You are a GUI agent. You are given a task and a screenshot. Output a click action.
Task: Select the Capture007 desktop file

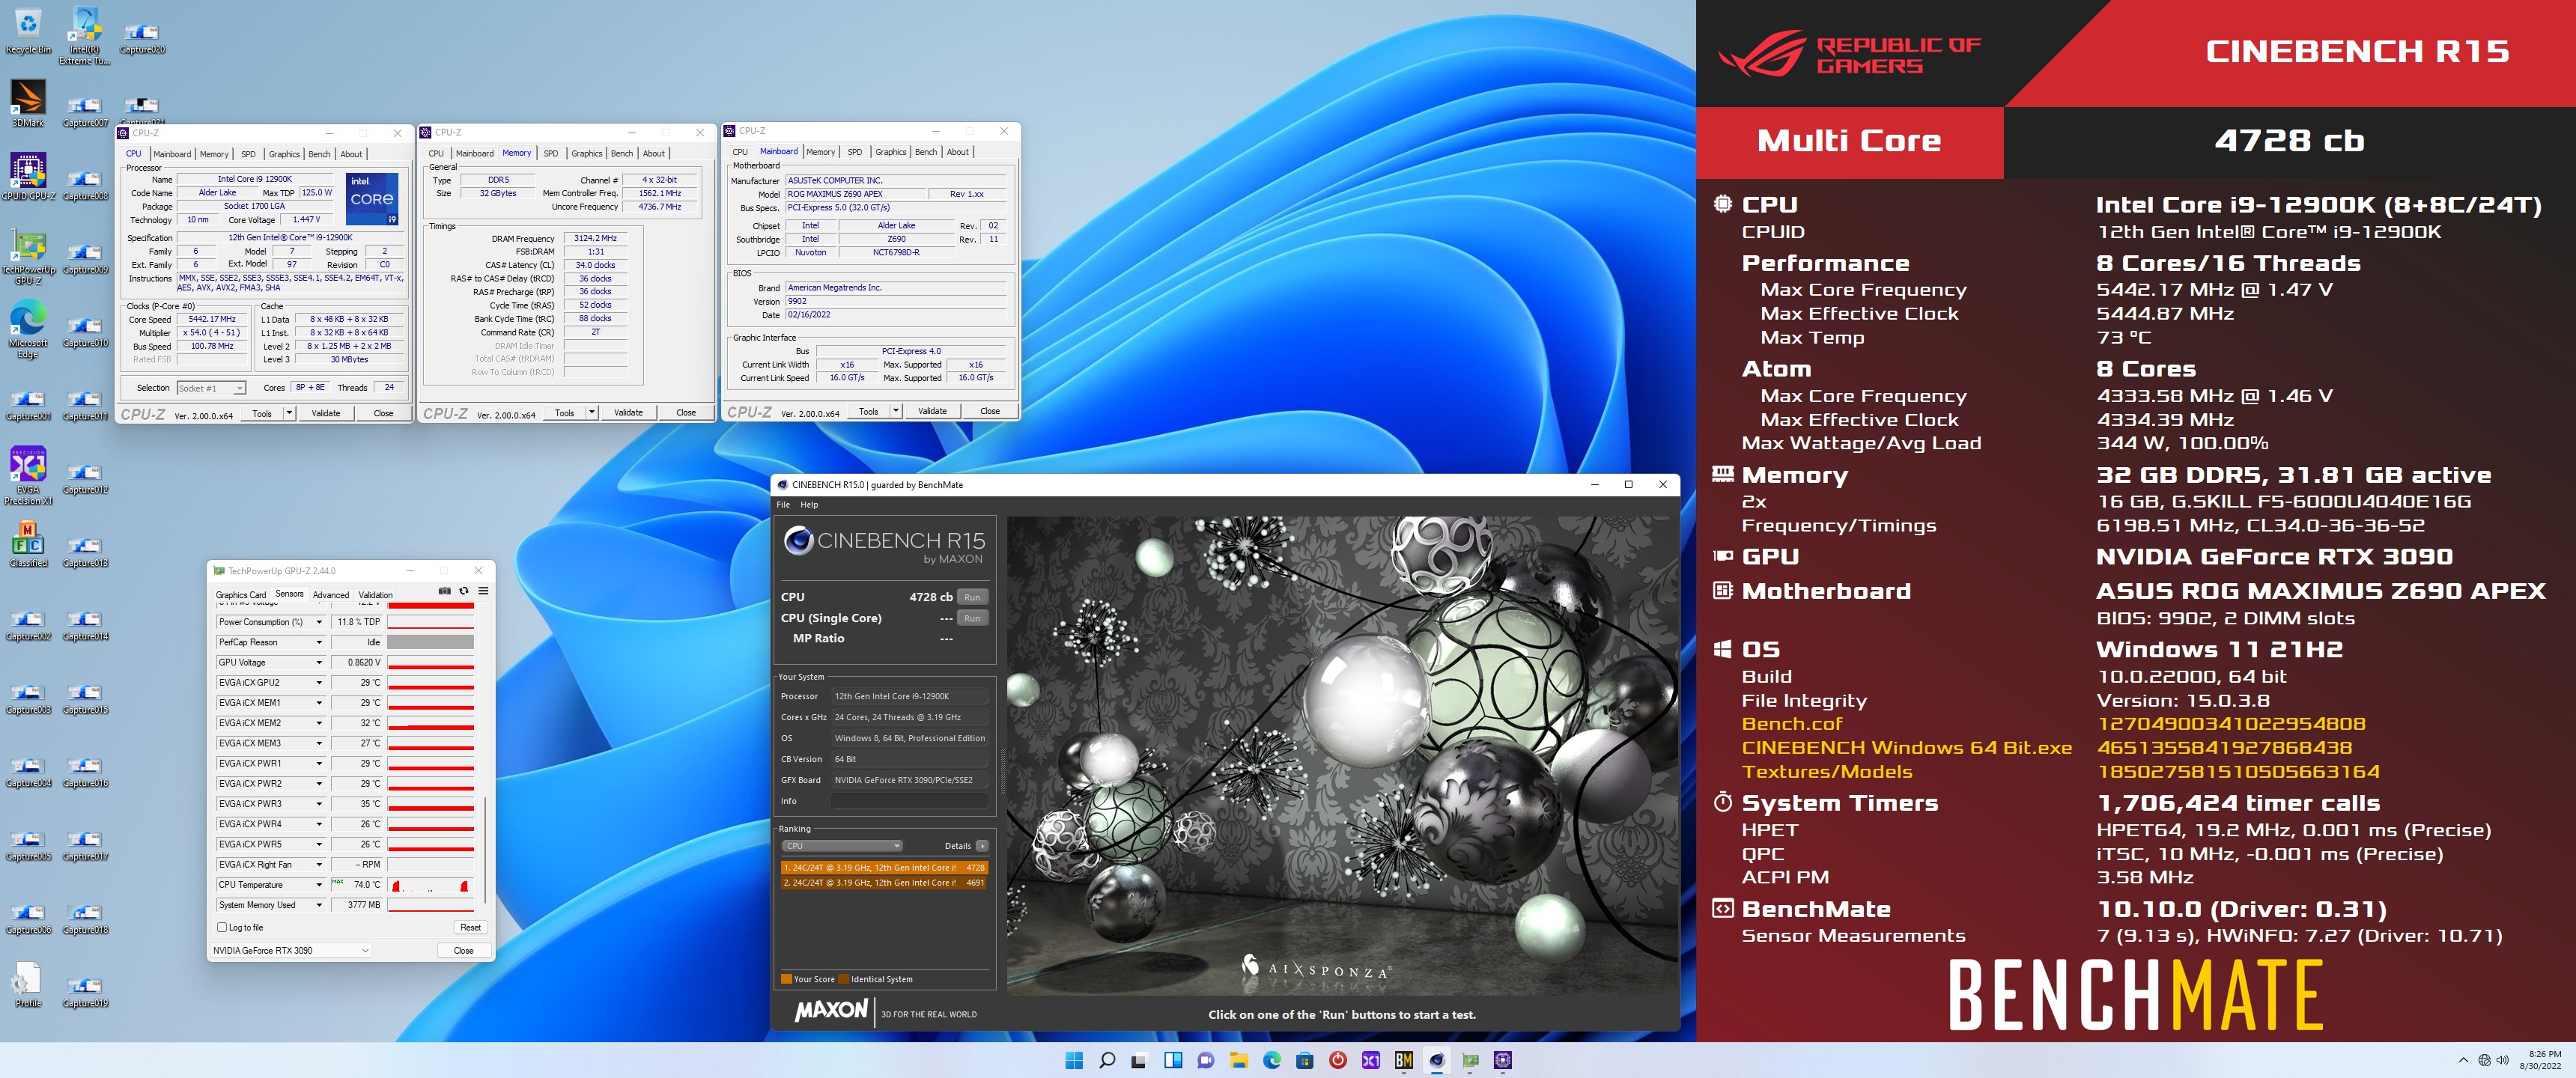85,111
